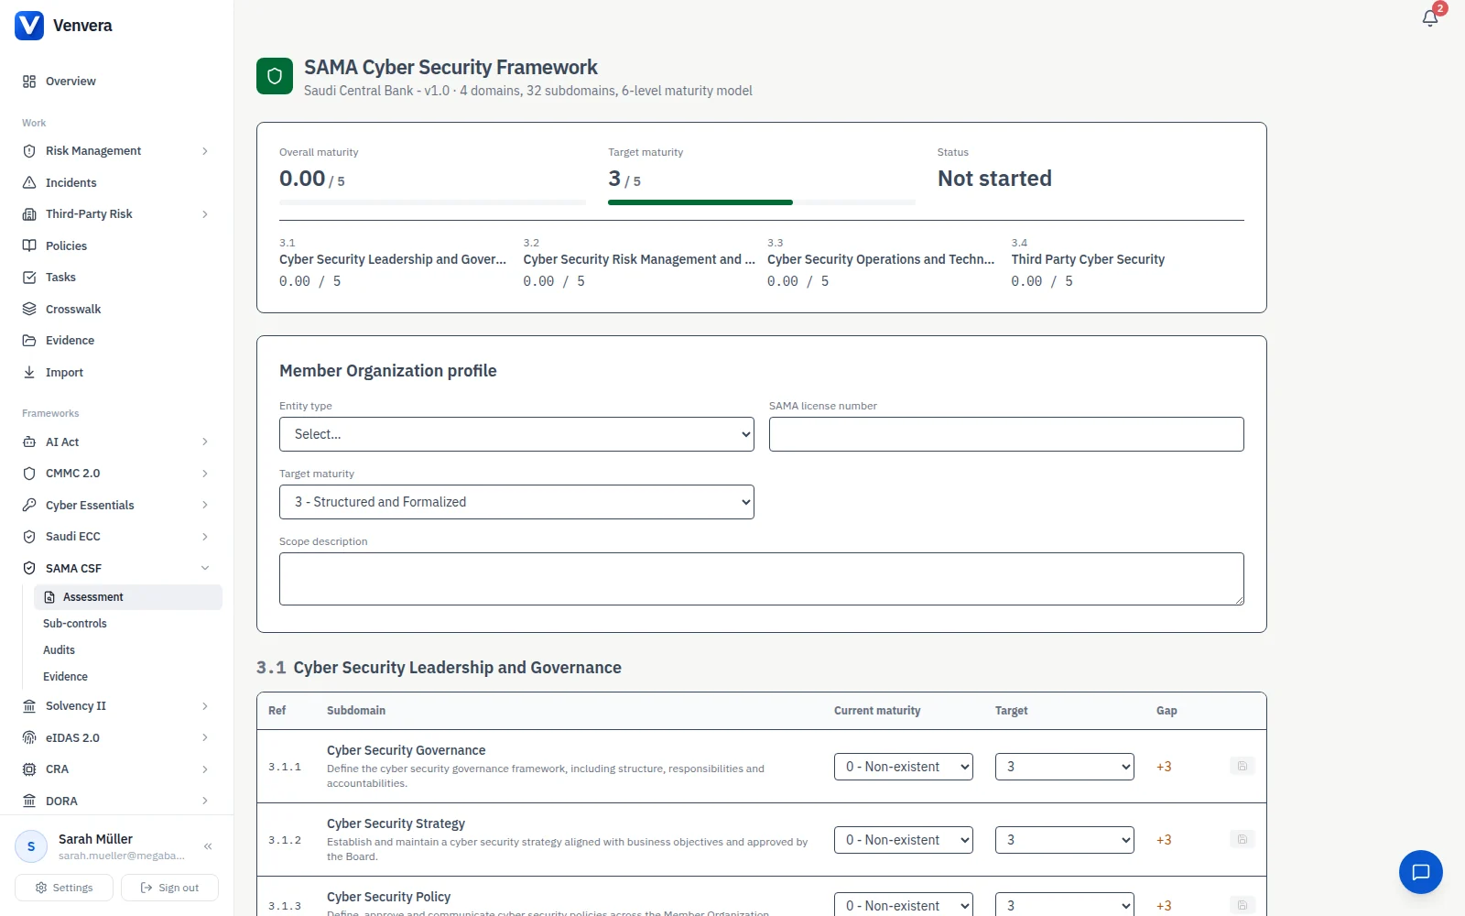The width and height of the screenshot is (1465, 916).
Task: Expand the Third-Party Risk chevron
Action: tap(205, 214)
